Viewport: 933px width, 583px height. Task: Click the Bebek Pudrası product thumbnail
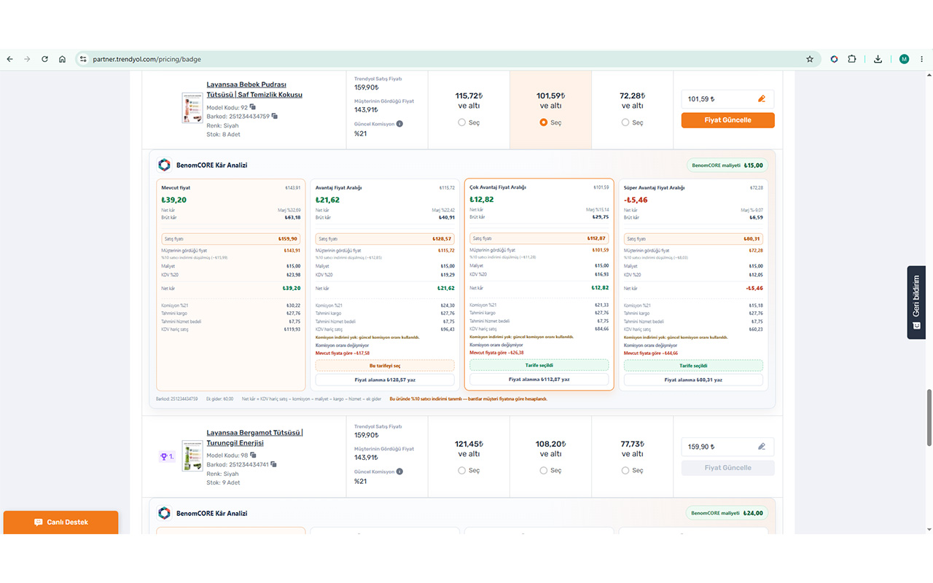click(x=192, y=108)
